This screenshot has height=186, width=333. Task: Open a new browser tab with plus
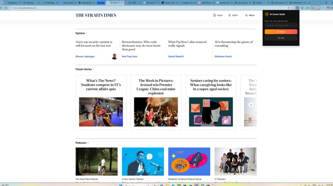pos(309,2)
